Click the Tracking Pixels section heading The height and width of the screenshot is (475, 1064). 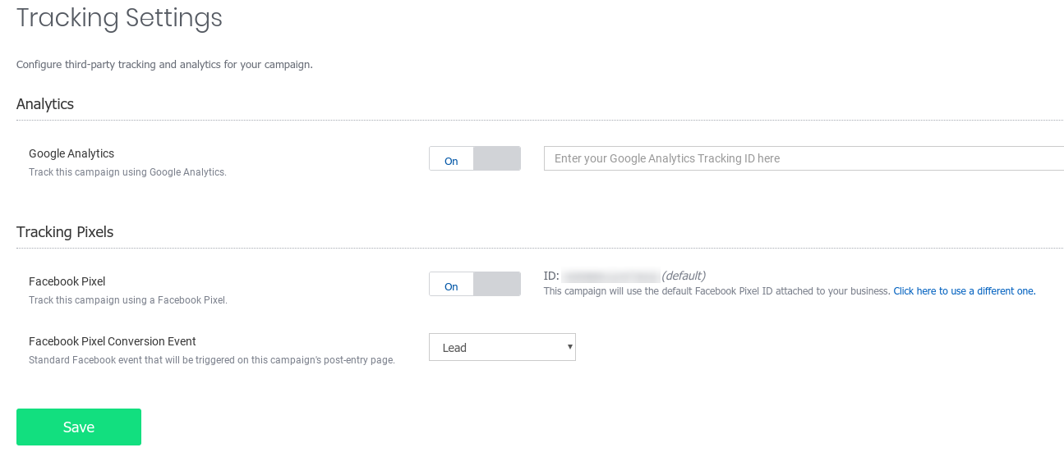pyautogui.click(x=65, y=232)
